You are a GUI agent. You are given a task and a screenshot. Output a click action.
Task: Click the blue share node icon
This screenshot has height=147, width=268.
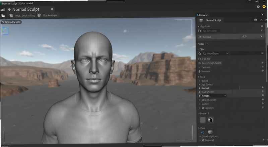(203, 132)
